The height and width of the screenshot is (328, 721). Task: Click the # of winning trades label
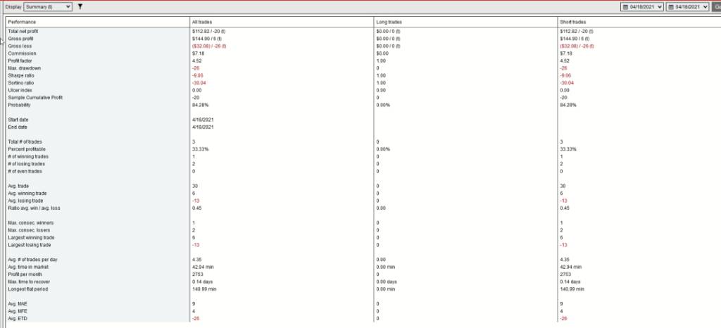point(28,156)
